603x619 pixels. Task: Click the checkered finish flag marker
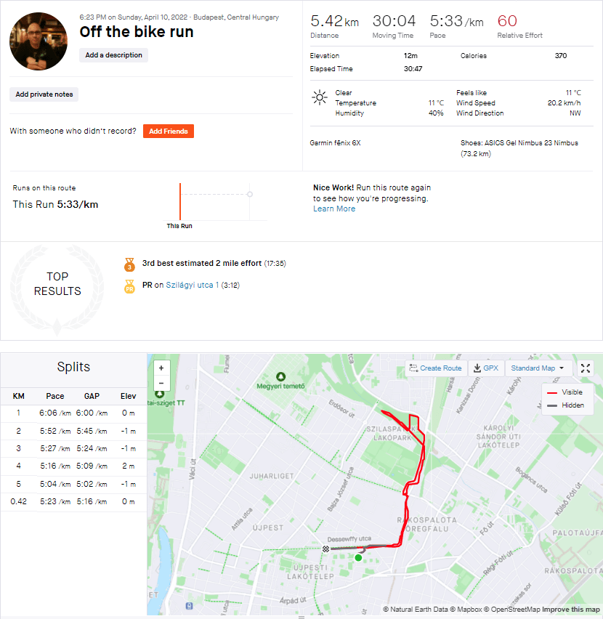coord(326,549)
